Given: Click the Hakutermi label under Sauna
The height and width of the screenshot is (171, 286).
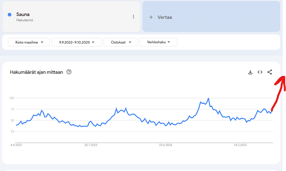Looking at the screenshot, I should coord(24,20).
